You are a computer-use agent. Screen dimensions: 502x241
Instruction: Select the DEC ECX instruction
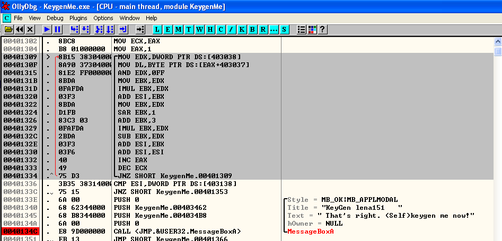(x=132, y=168)
